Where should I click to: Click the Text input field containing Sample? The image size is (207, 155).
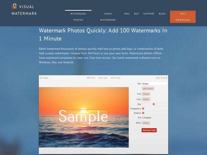(155, 84)
